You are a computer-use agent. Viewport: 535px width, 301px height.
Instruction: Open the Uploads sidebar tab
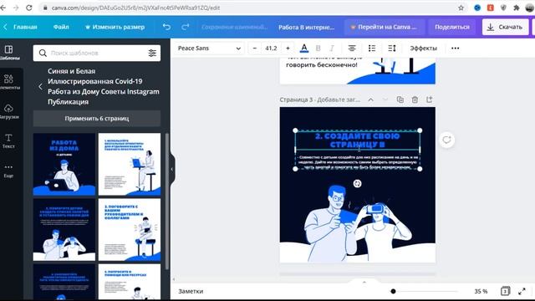[9, 111]
